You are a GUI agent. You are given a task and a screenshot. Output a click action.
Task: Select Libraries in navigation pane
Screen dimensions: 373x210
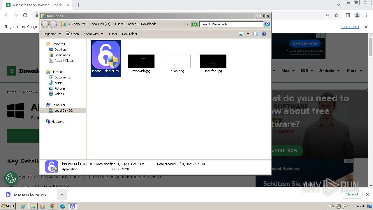pyautogui.click(x=57, y=72)
